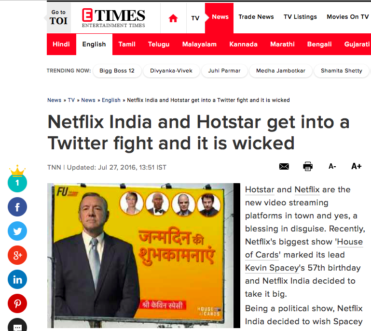Image resolution: width=371 pixels, height=331 pixels.
Task: Click the red home icon
Action: (173, 18)
